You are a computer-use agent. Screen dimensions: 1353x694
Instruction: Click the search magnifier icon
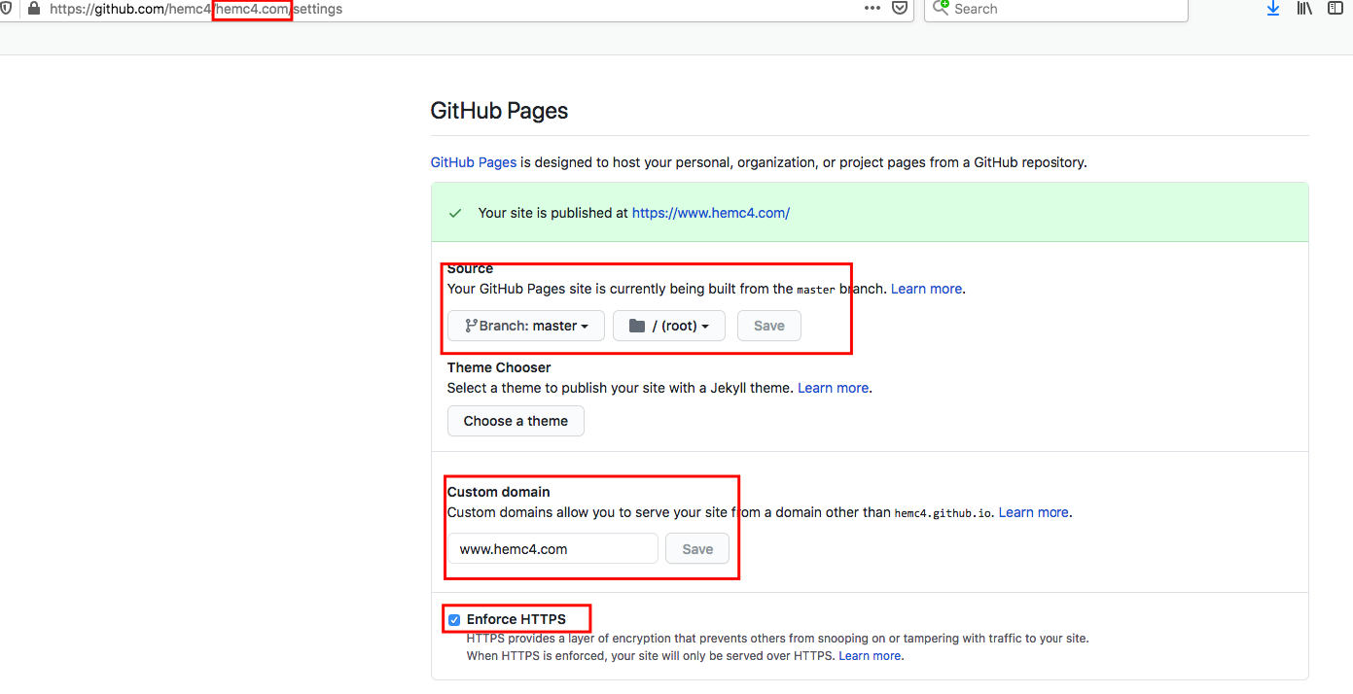coord(941,8)
